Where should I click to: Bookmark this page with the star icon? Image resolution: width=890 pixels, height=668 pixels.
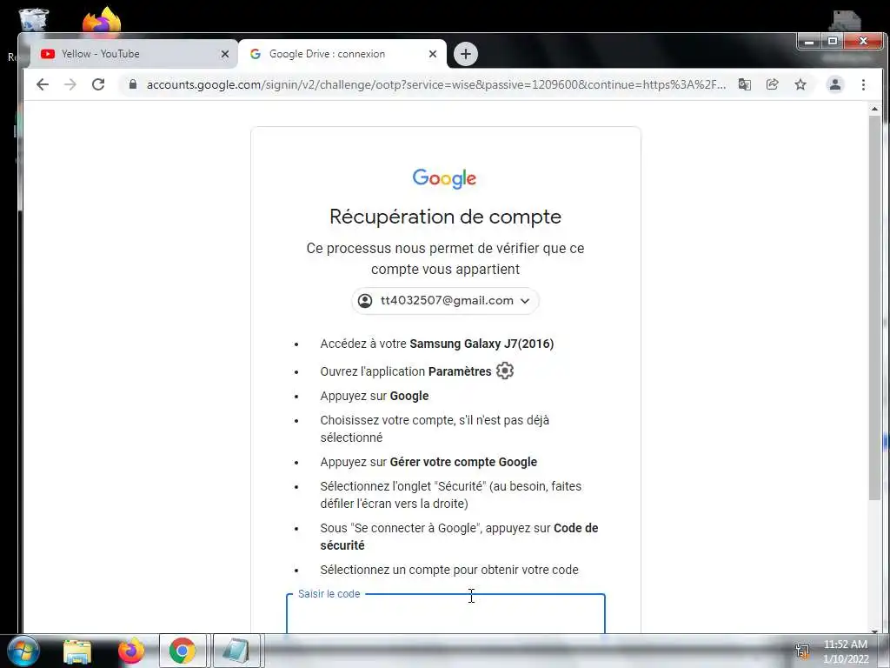point(800,84)
